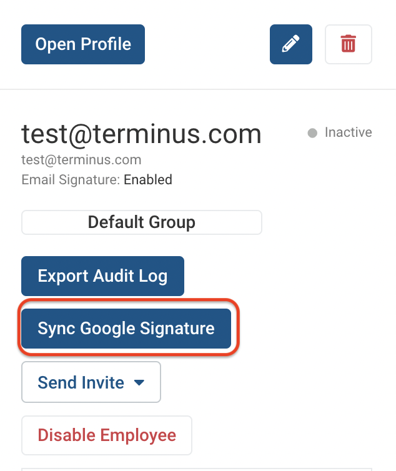Screen dimensions: 396x471
Task: Click the word Employee in the red button
Action: coord(138,435)
